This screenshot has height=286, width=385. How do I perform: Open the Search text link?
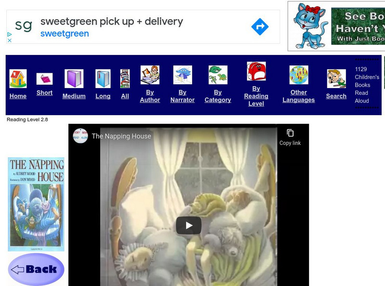tap(336, 96)
